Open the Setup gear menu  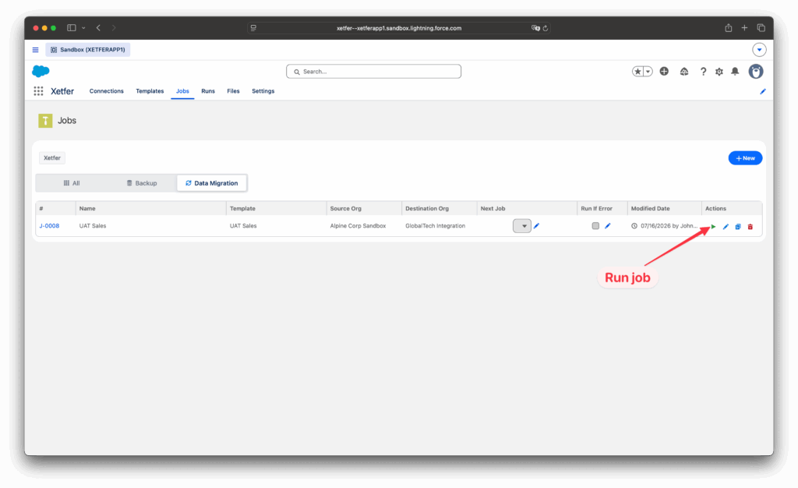(719, 72)
